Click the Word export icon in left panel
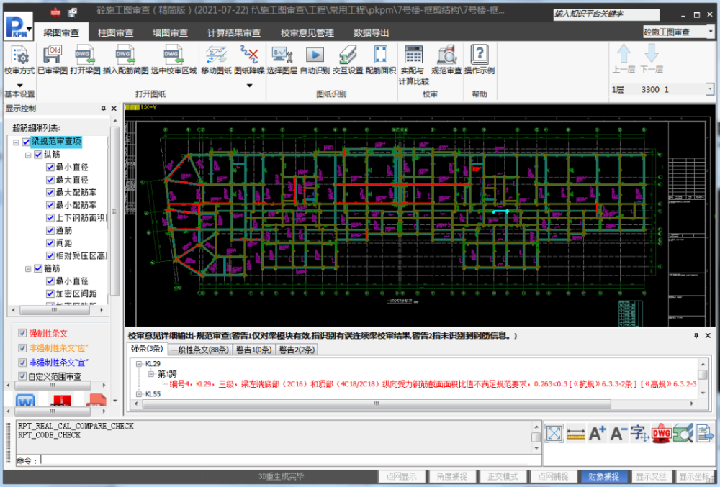The width and height of the screenshot is (720, 487). pyautogui.click(x=25, y=400)
